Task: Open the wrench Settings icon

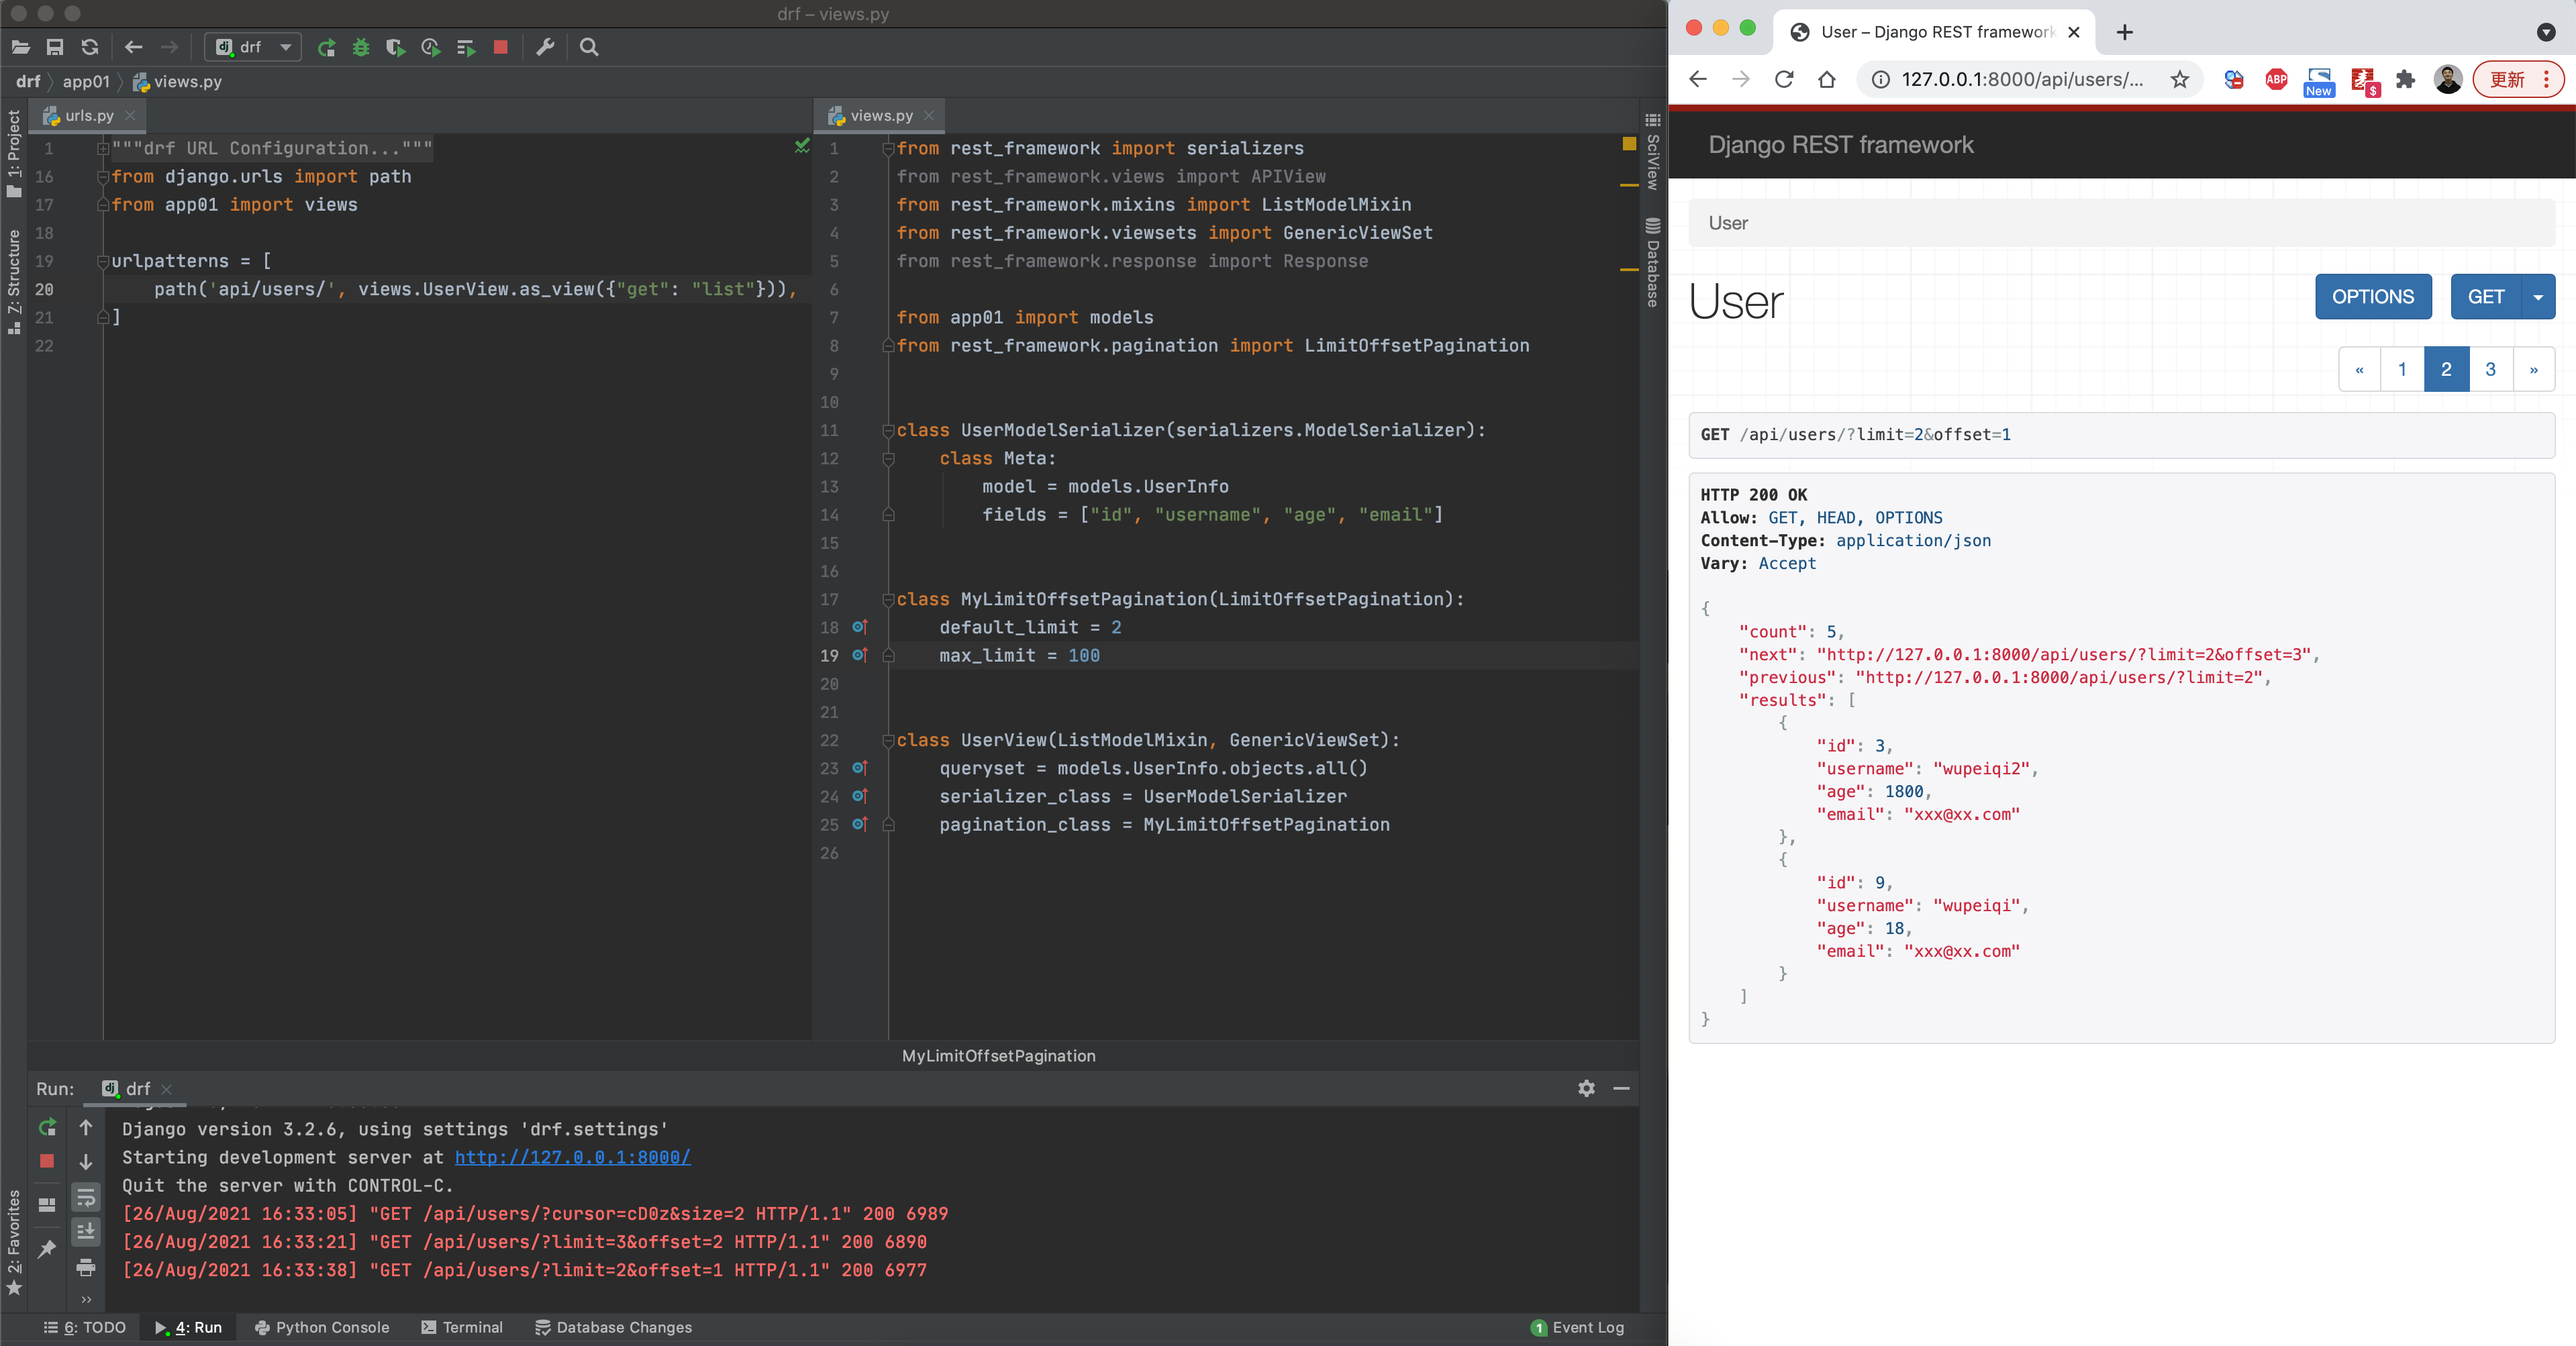Action: pos(545,47)
